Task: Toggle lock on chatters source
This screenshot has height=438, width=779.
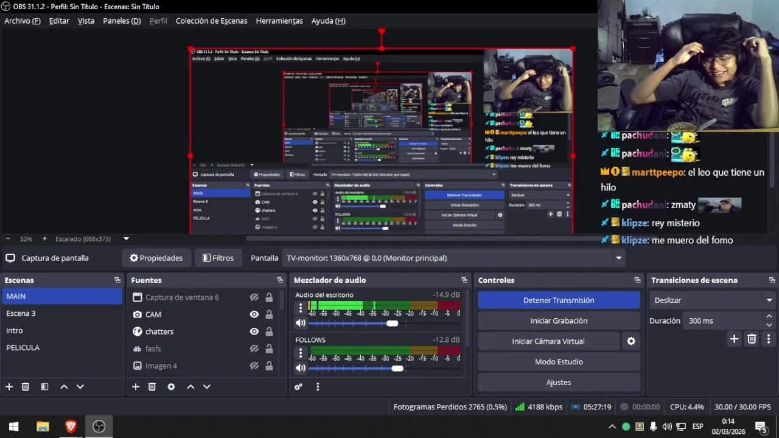Action: (269, 332)
